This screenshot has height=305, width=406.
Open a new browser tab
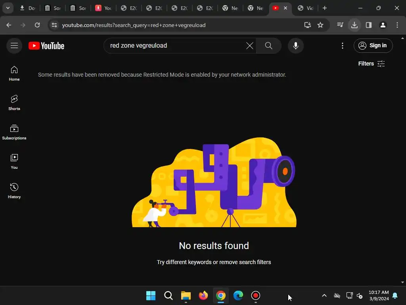pyautogui.click(x=324, y=8)
